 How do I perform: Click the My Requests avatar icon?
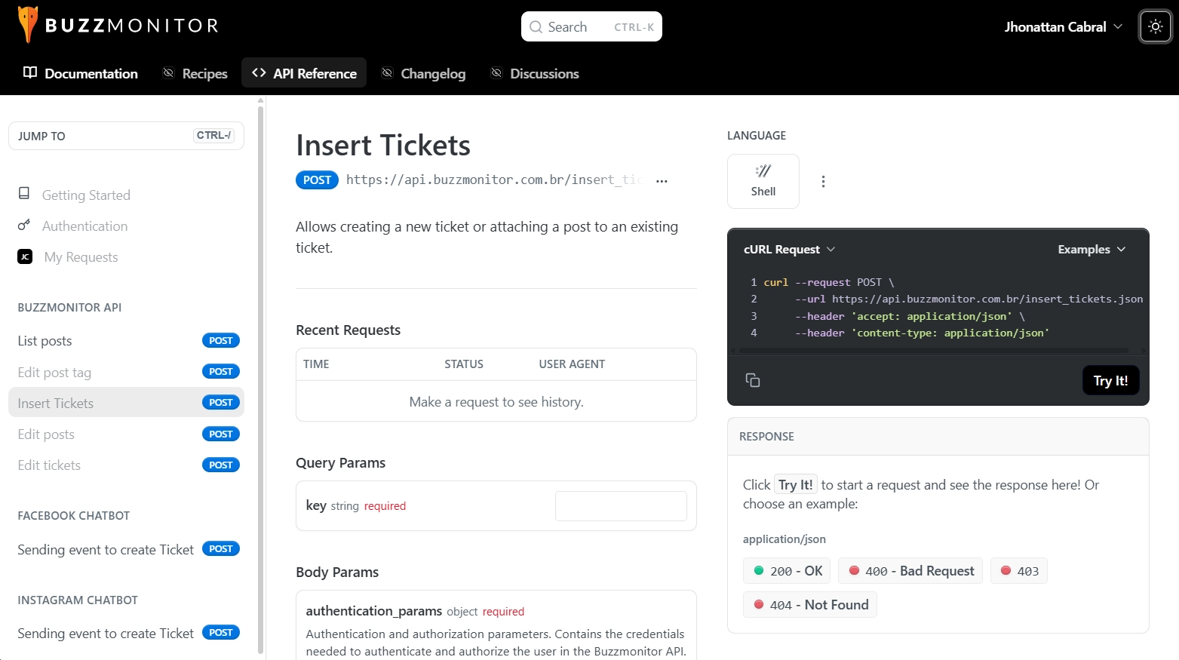25,256
